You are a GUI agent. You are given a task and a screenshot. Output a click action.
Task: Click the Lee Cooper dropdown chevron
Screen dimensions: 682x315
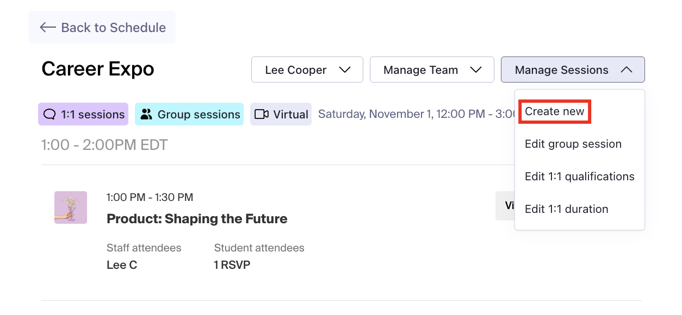(x=345, y=70)
